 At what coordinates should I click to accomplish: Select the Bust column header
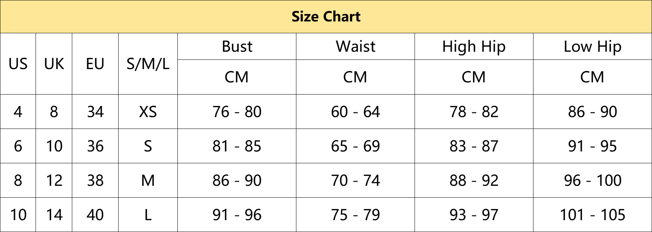(x=237, y=47)
